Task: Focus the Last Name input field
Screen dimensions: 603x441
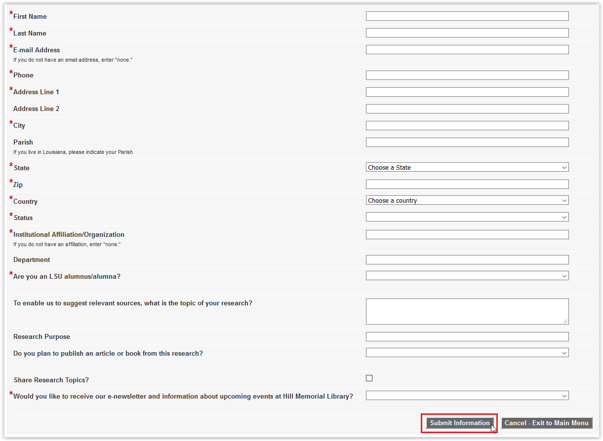Action: click(x=467, y=33)
